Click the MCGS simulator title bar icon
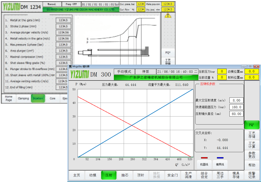 [70, 66]
